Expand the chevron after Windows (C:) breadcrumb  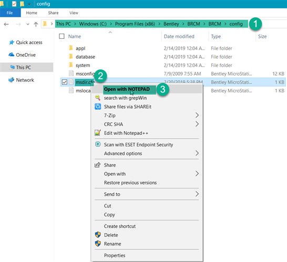tap(111, 24)
